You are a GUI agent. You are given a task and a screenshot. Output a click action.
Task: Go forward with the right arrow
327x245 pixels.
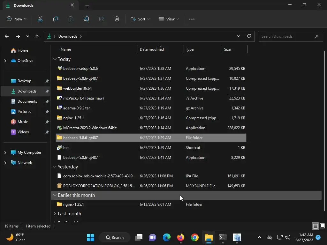(x=18, y=36)
